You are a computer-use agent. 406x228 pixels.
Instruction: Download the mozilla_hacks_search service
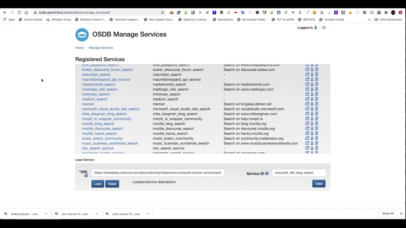click(x=312, y=133)
